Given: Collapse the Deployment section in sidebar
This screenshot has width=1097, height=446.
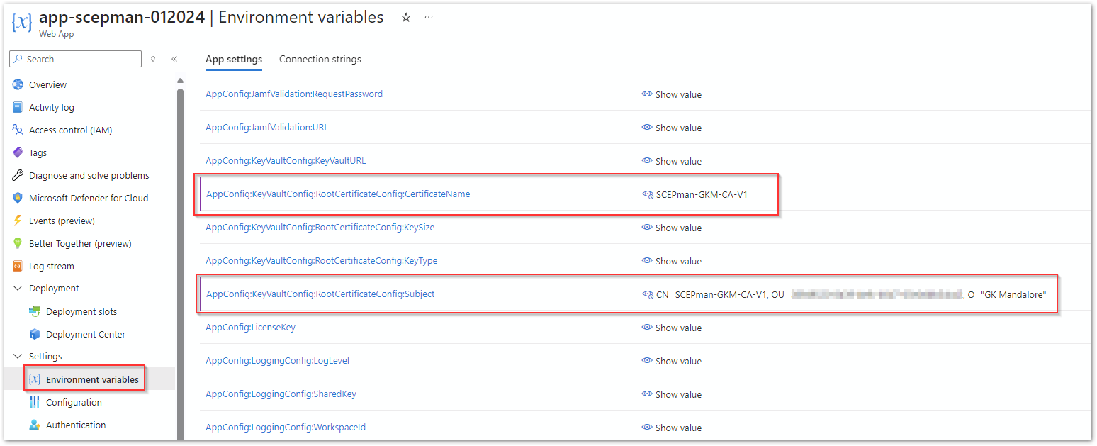Looking at the screenshot, I should coord(18,289).
